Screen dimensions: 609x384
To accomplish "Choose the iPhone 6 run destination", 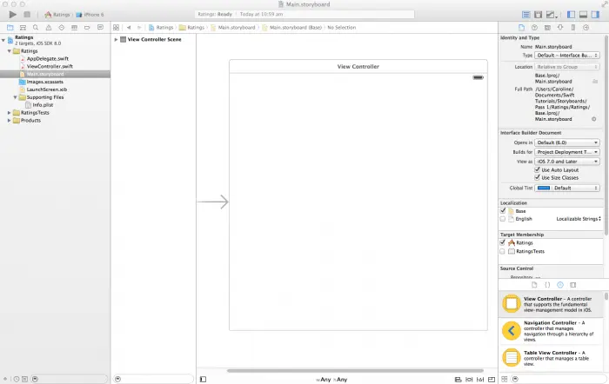I will [x=90, y=15].
